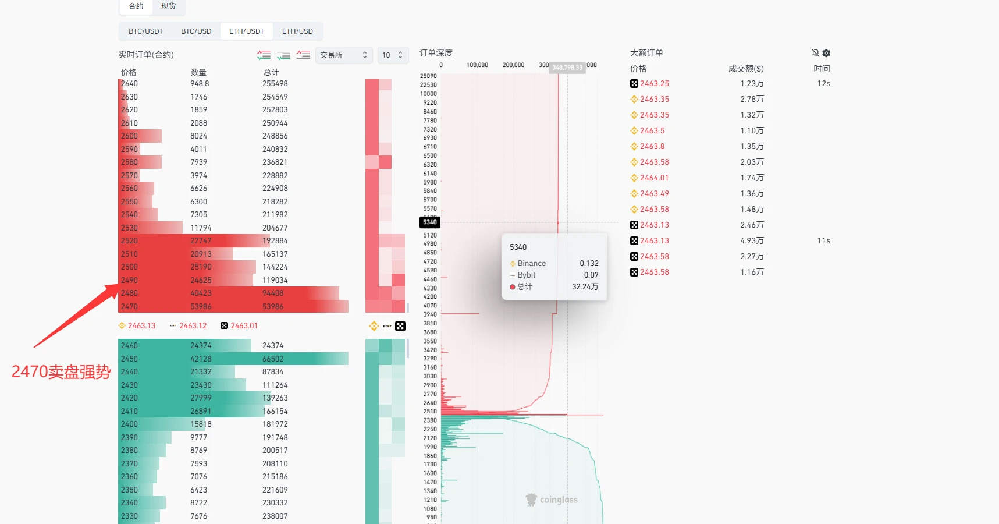Image resolution: width=999 pixels, height=524 pixels.
Task: Click Binance icon on the 2463.8 large order
Action: coord(634,147)
